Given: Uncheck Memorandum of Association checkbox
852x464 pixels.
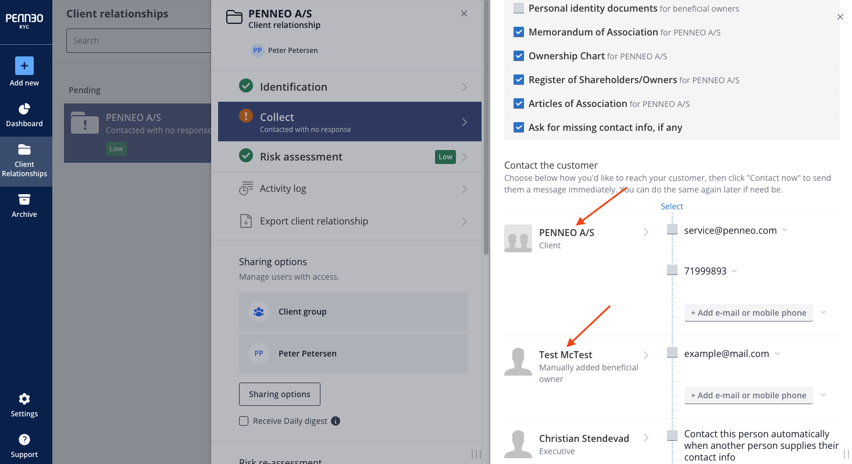Looking at the screenshot, I should click(519, 32).
